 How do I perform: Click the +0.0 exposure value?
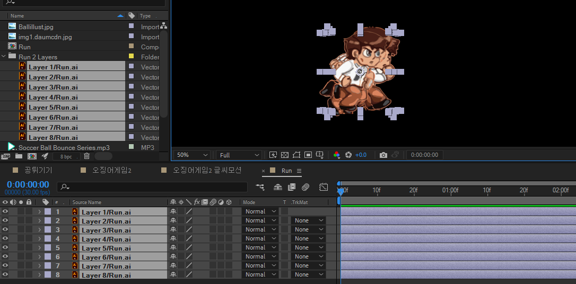pyautogui.click(x=361, y=155)
